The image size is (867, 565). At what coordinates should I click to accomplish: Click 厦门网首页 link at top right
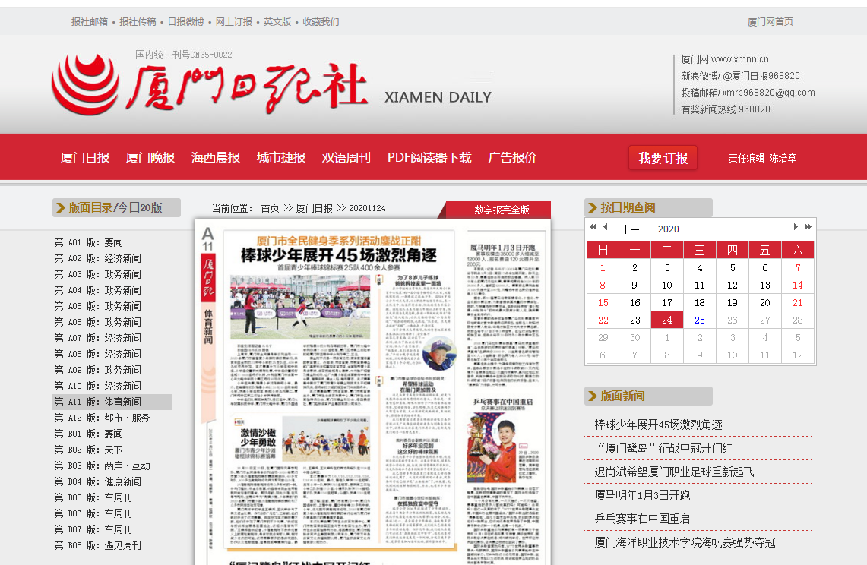pyautogui.click(x=770, y=22)
